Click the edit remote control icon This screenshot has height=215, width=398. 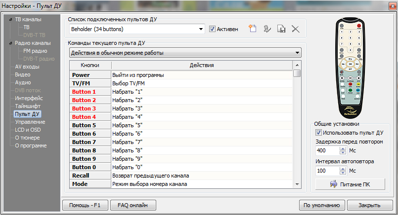pyautogui.click(x=267, y=29)
